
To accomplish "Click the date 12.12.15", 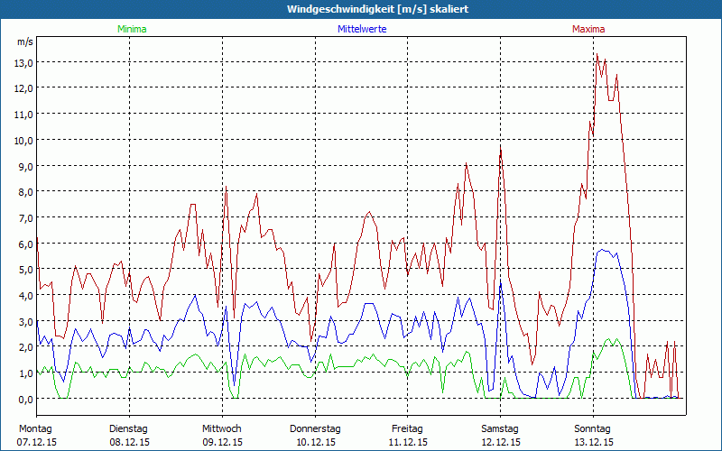I will tap(501, 442).
